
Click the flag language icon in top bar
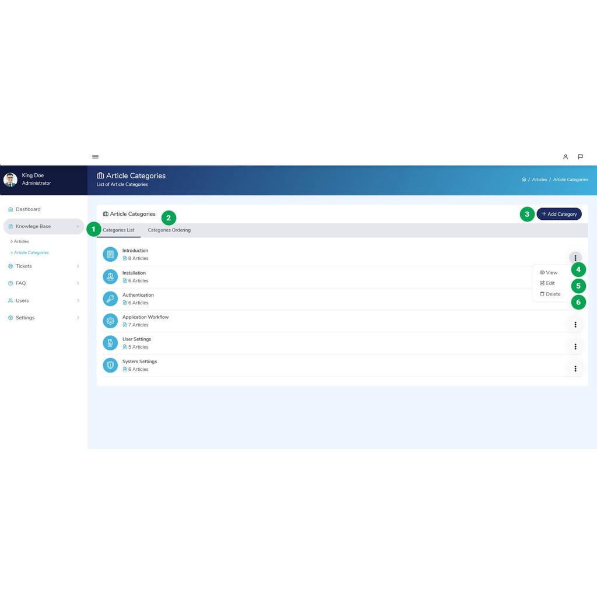(580, 156)
